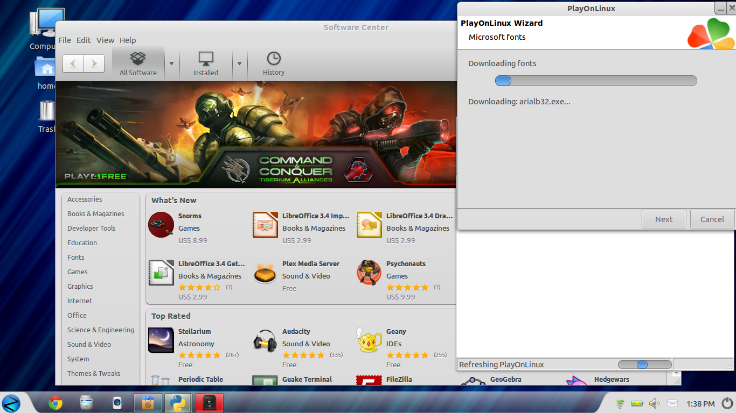Open the Command & Conquer banner

click(x=255, y=134)
